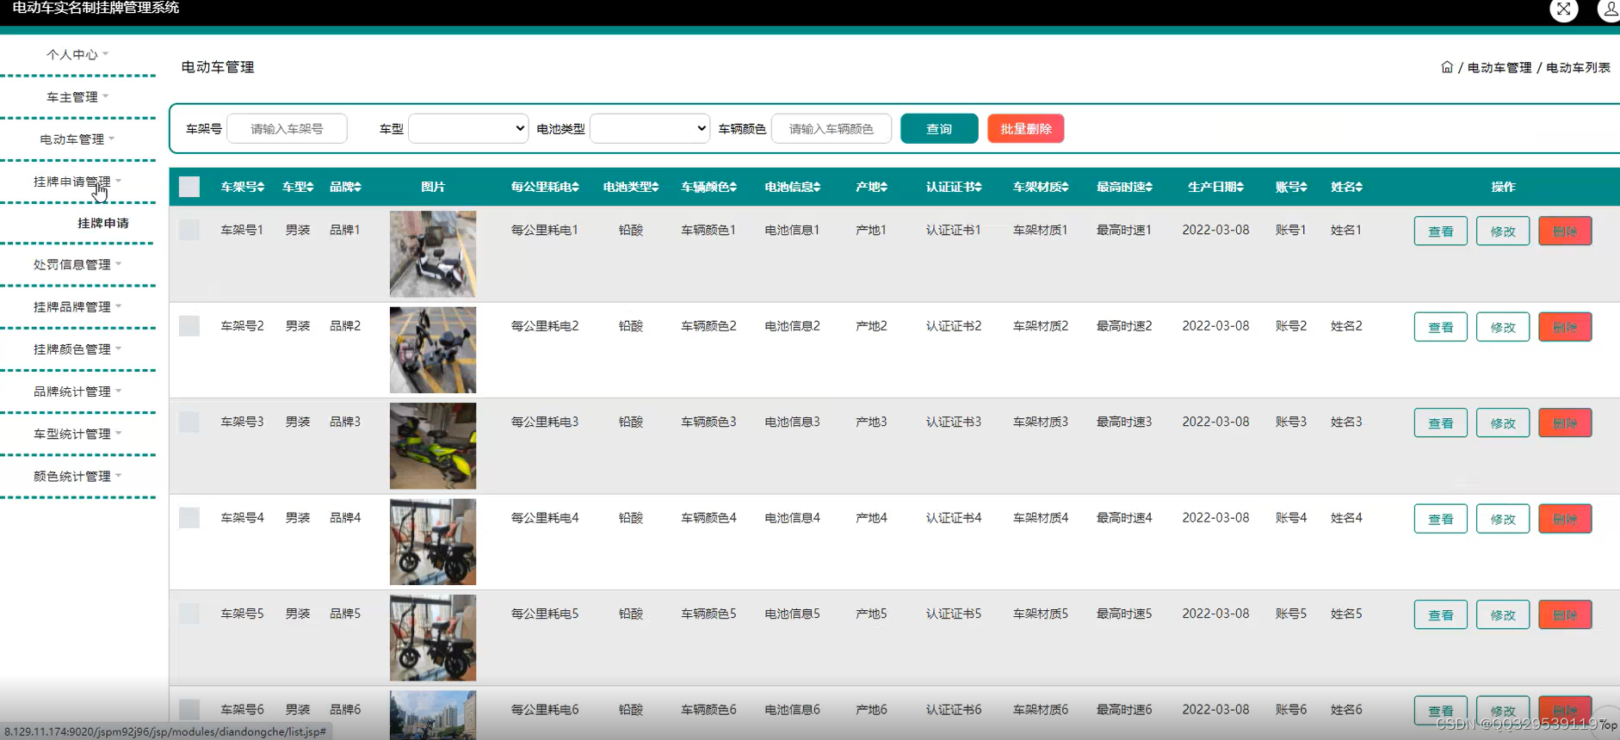
Task: Click the home icon in breadcrumb
Action: (1447, 67)
